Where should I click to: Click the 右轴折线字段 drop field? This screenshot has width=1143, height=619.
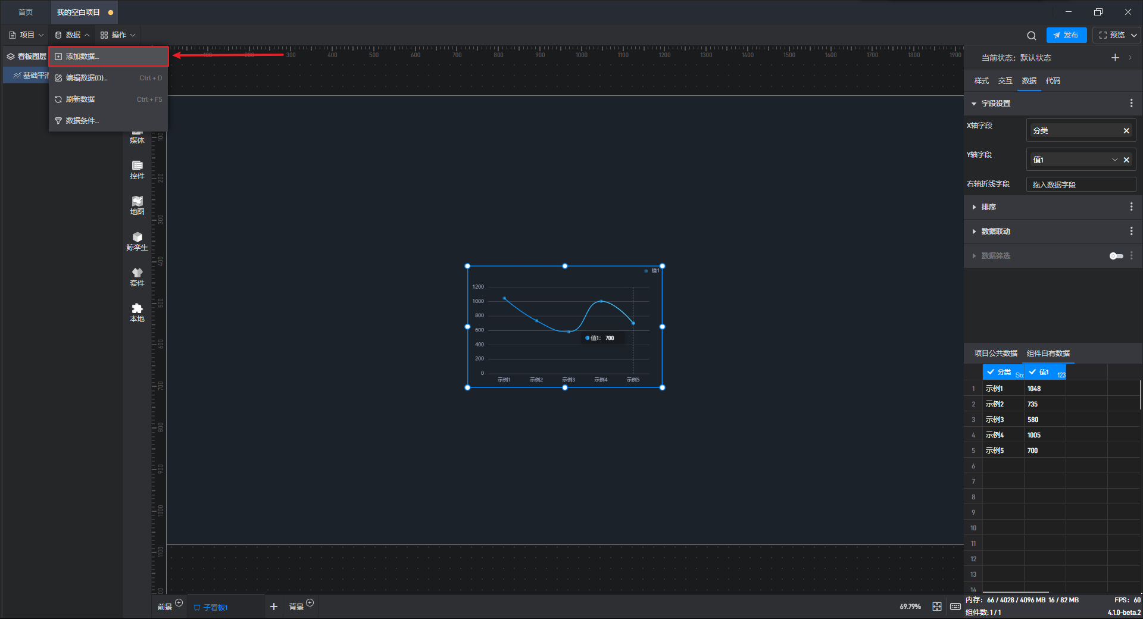tap(1081, 185)
